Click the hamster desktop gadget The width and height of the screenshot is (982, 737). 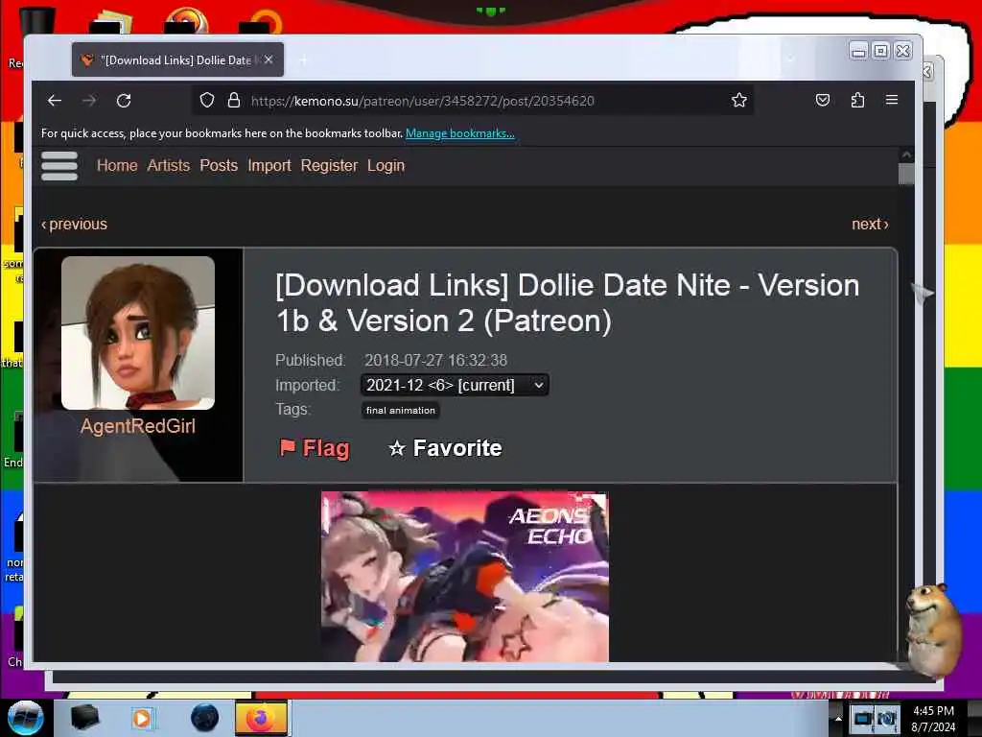tap(934, 630)
